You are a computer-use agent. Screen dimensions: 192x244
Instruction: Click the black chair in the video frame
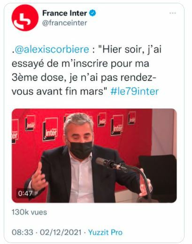158,177
